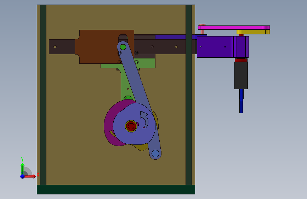This screenshot has height=199, width=307.
Task: Select the right dark green vertical column
Action: 189,95
